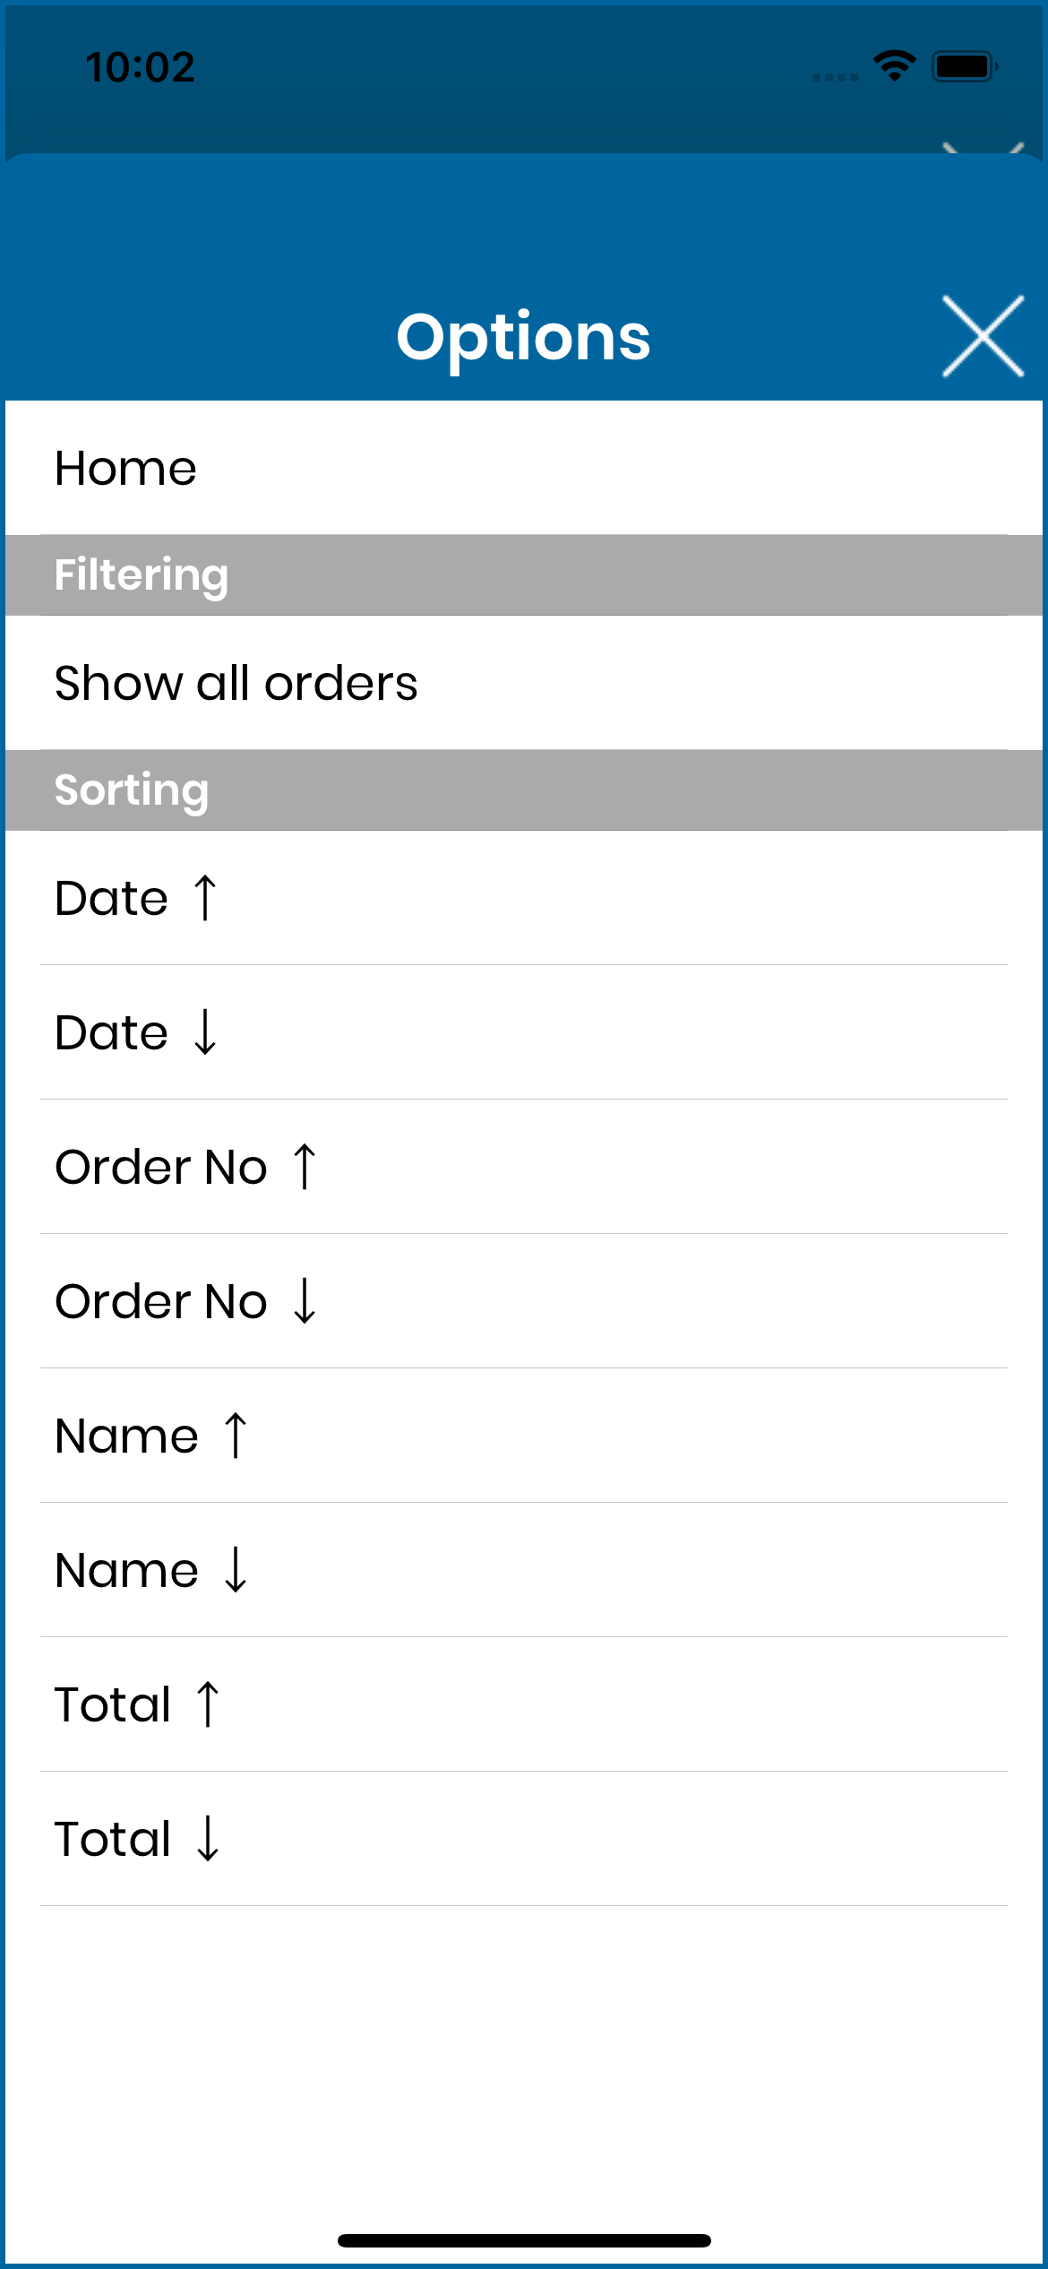Viewport: 1048px width, 2269px height.
Task: Sort by Total descending
Action: [524, 1839]
